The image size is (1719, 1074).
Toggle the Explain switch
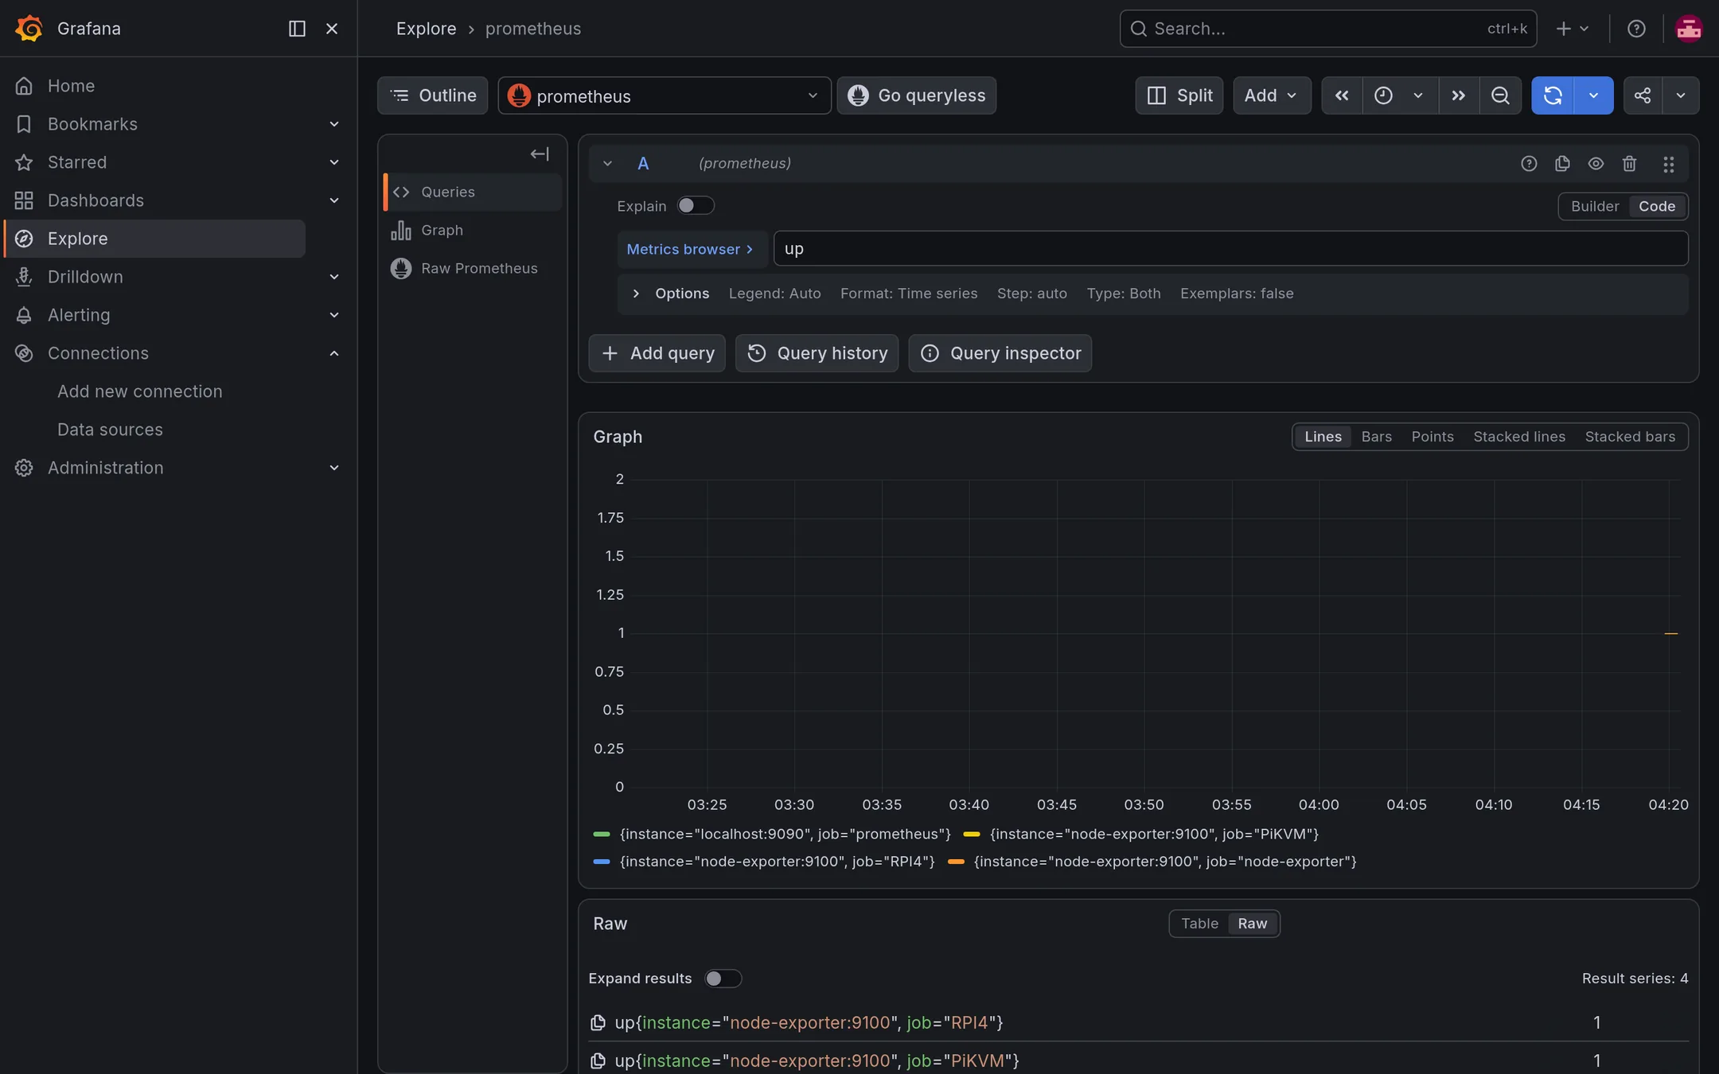[696, 206]
